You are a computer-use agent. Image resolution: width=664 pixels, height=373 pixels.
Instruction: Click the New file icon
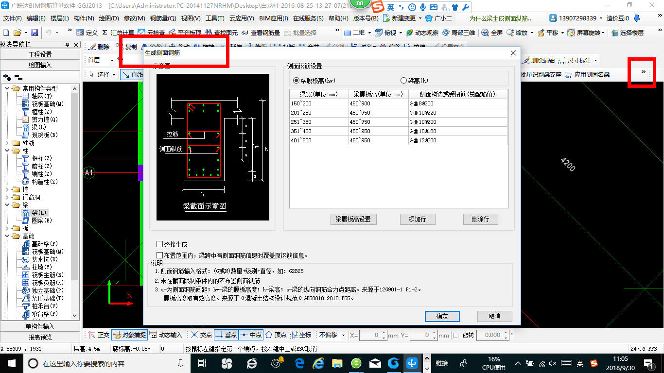[6, 33]
